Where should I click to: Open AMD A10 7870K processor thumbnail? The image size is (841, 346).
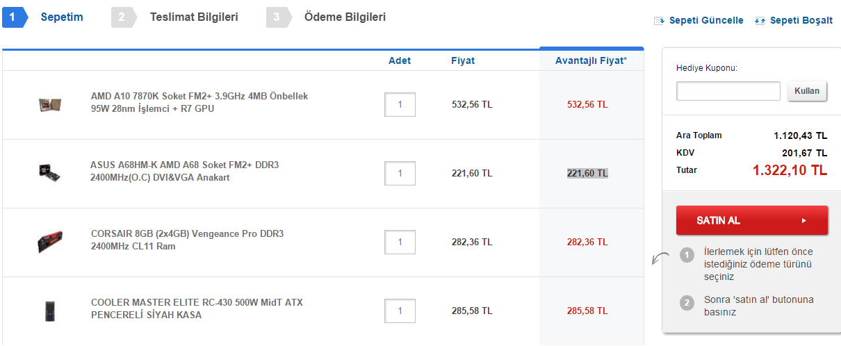(x=50, y=104)
